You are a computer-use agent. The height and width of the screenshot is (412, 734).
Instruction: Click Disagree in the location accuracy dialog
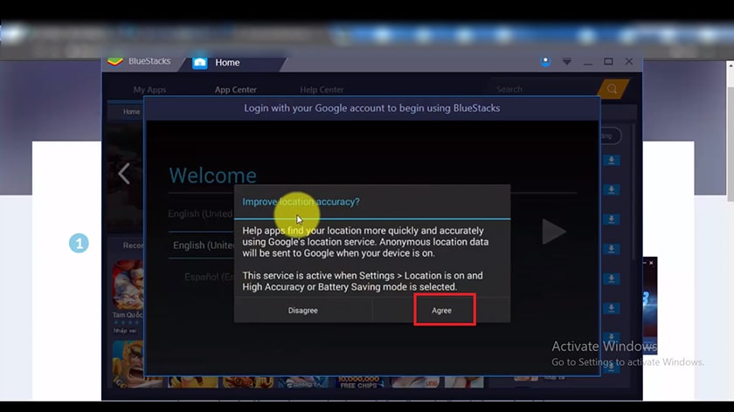[302, 310]
